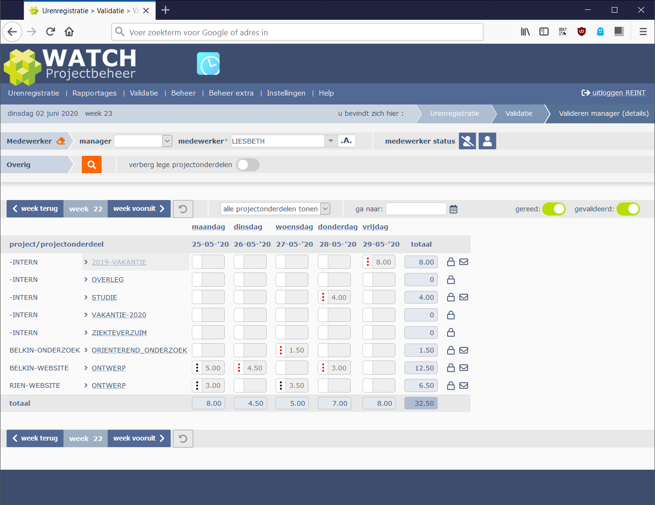655x505 pixels.
Task: Open the Validatie menu
Action: (144, 93)
